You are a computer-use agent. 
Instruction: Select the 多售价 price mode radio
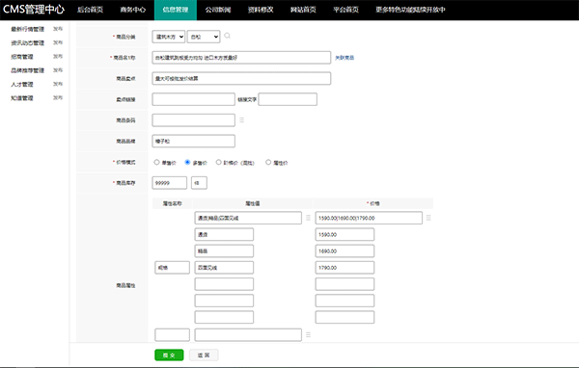[187, 162]
